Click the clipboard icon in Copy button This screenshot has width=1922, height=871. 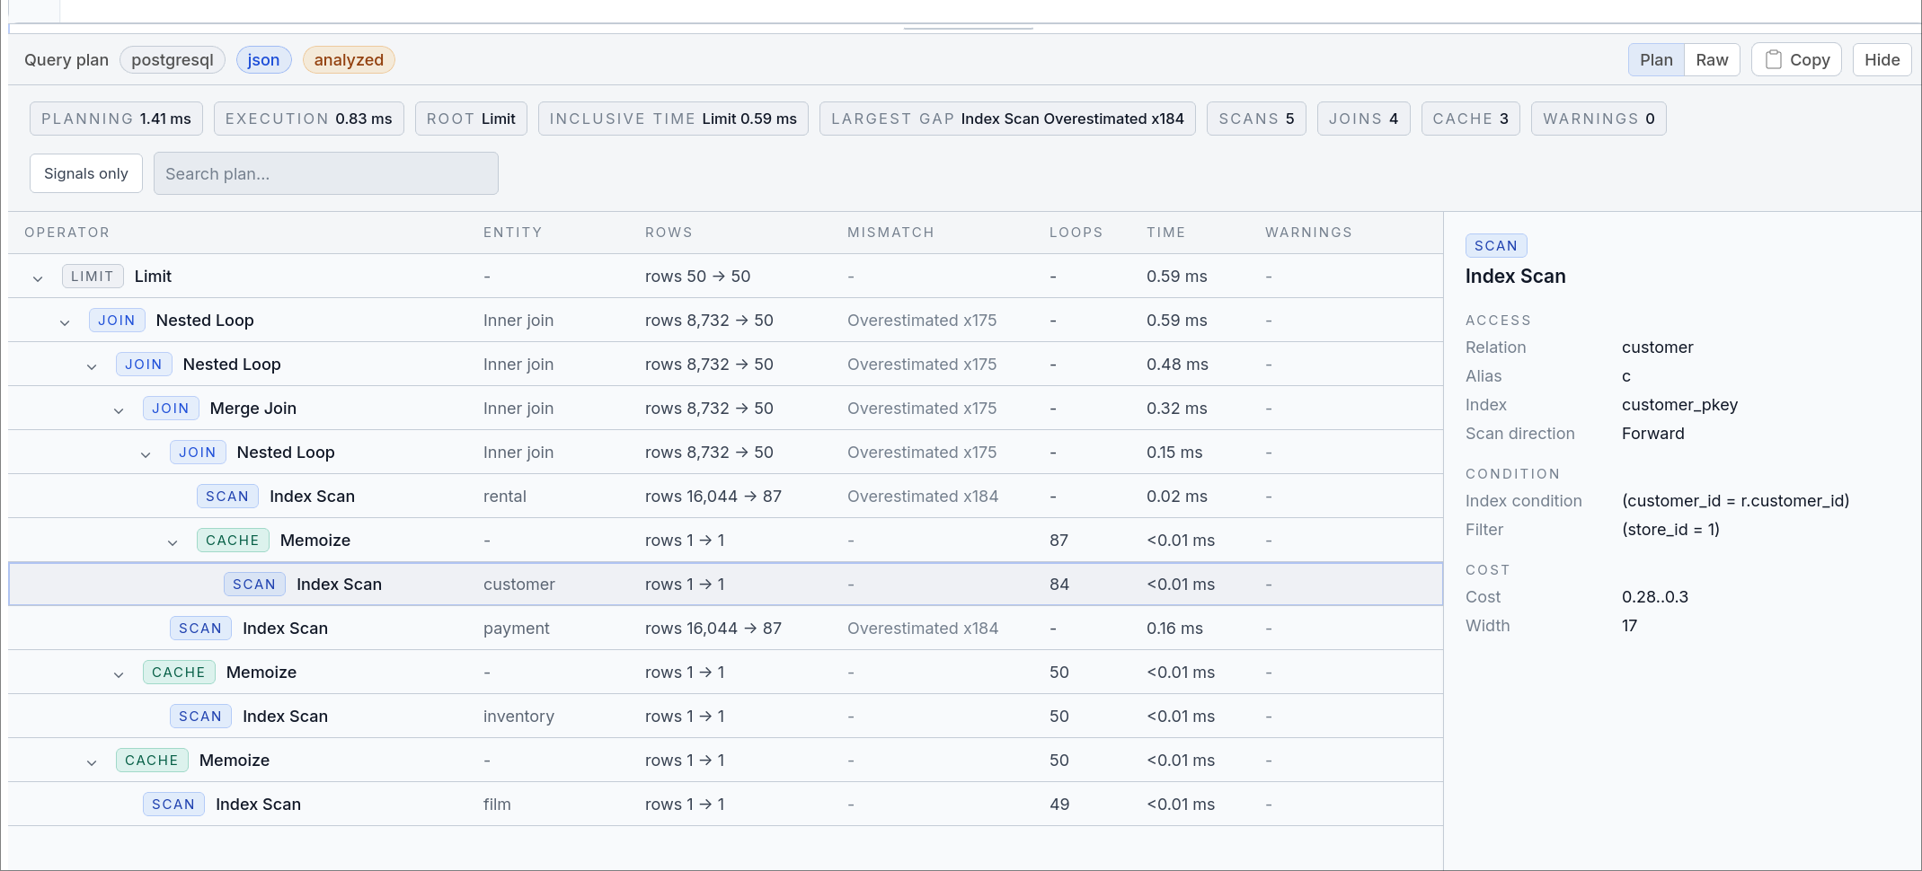pyautogui.click(x=1773, y=59)
